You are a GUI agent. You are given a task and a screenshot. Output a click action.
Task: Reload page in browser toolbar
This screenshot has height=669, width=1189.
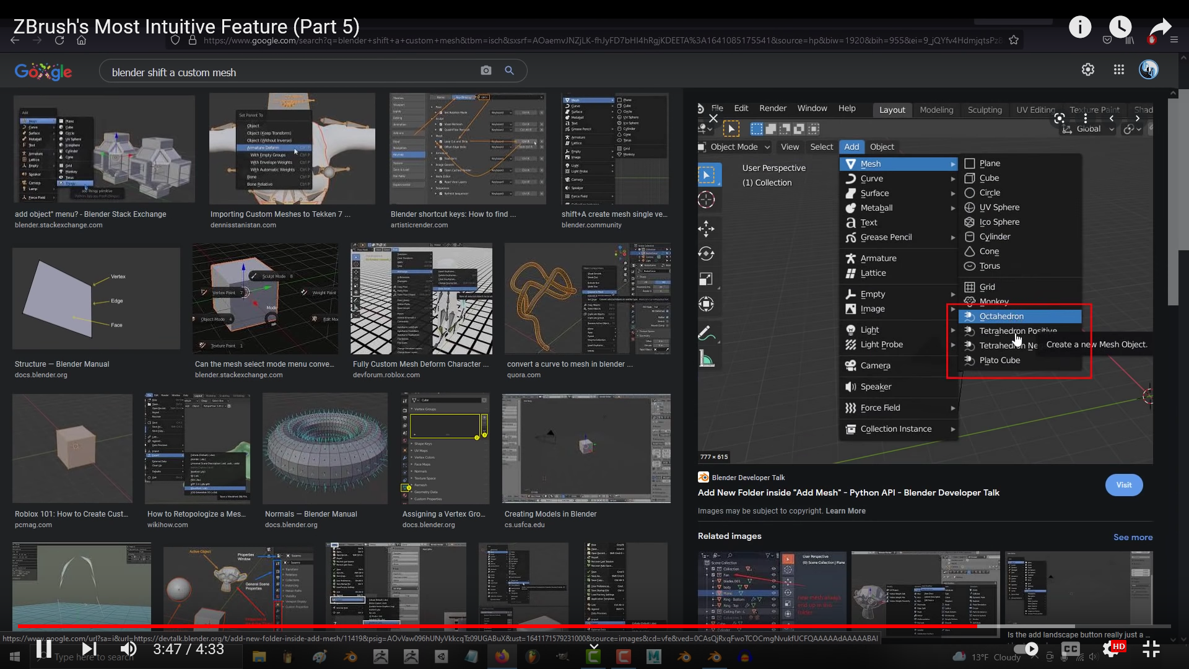tap(59, 40)
